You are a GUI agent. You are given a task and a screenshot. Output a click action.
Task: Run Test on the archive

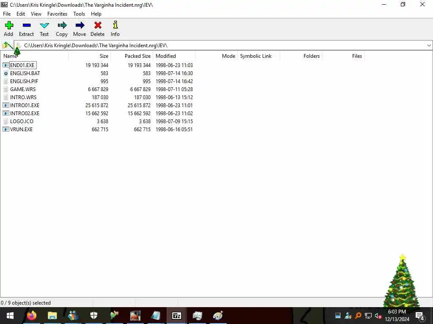(x=44, y=26)
